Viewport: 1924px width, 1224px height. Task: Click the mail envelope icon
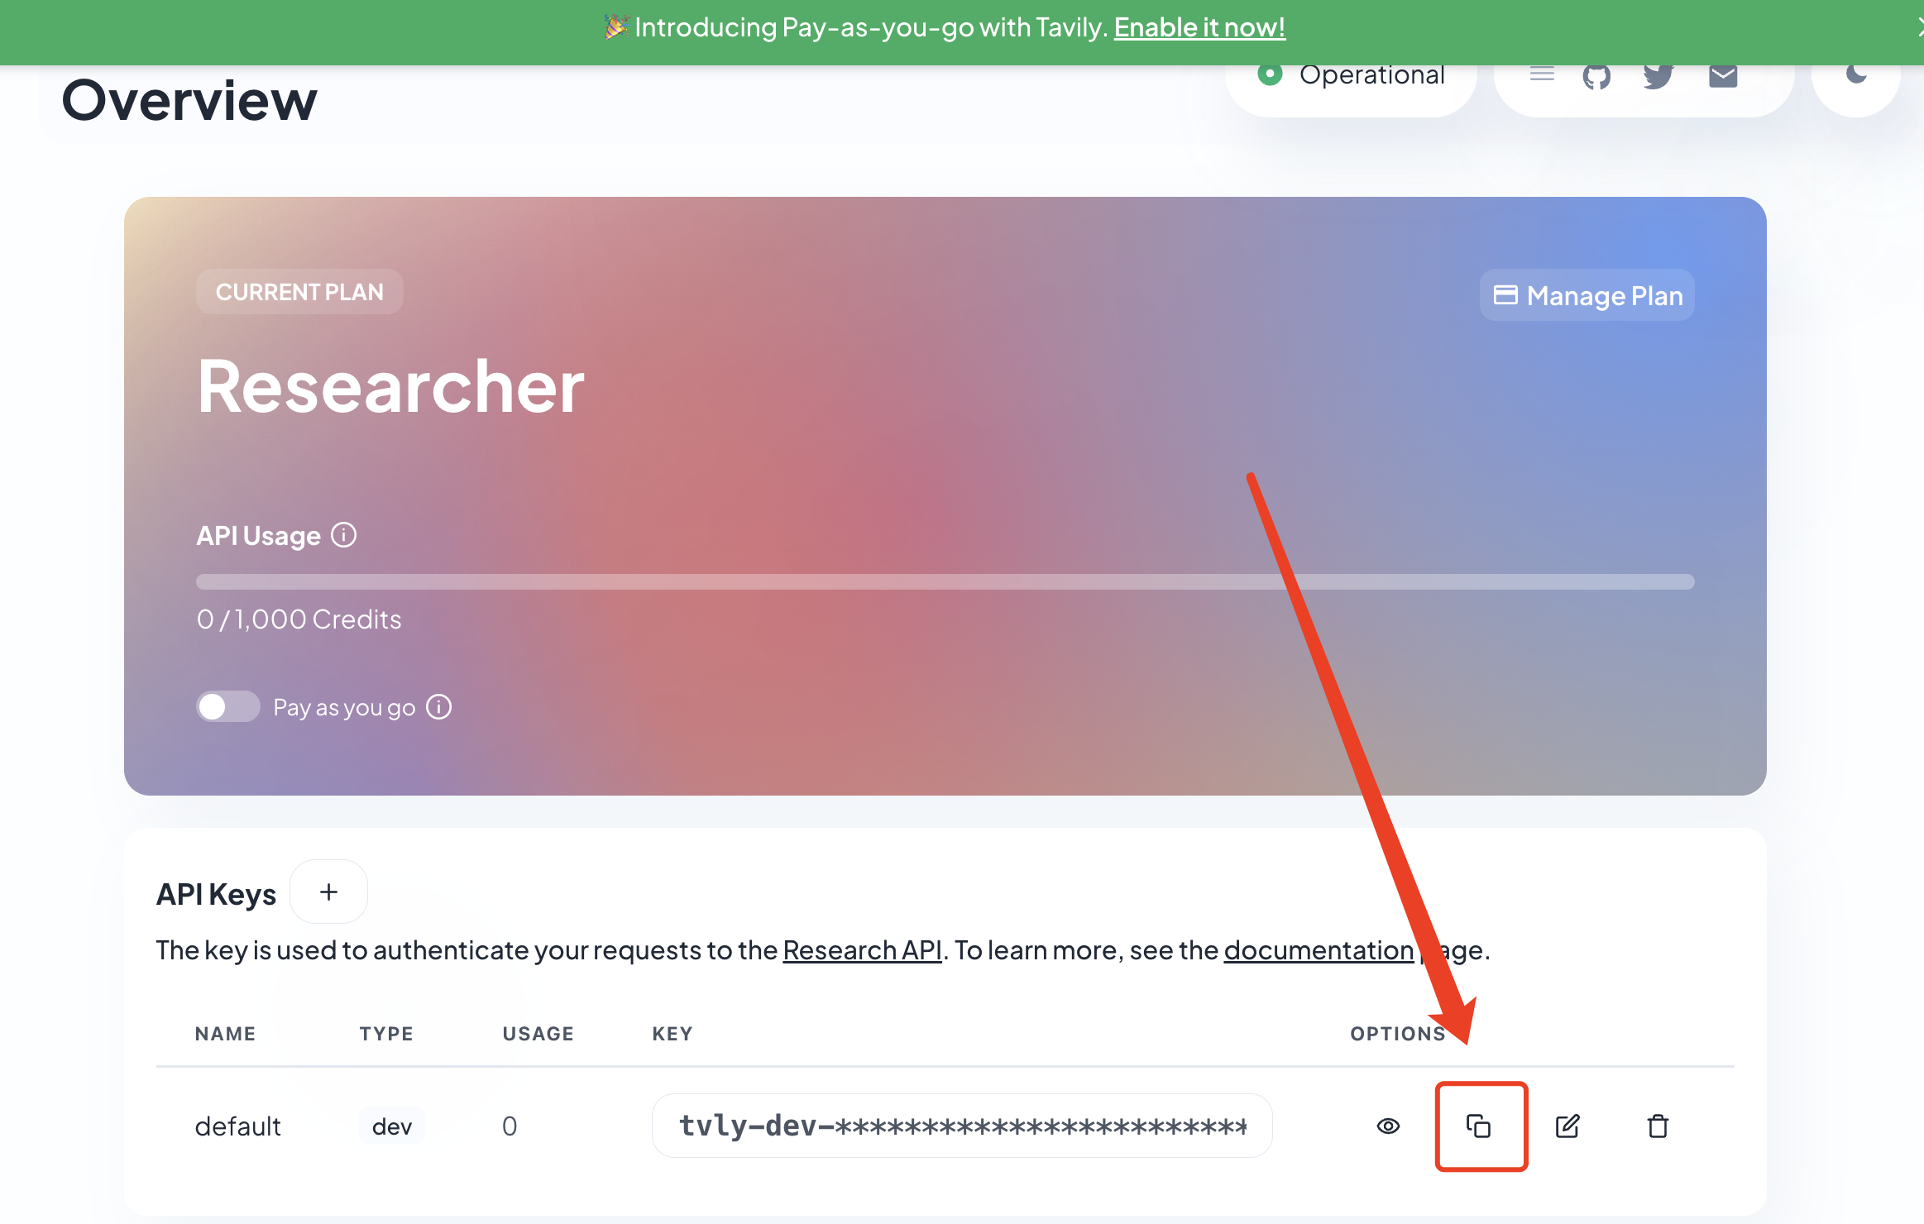tap(1723, 77)
